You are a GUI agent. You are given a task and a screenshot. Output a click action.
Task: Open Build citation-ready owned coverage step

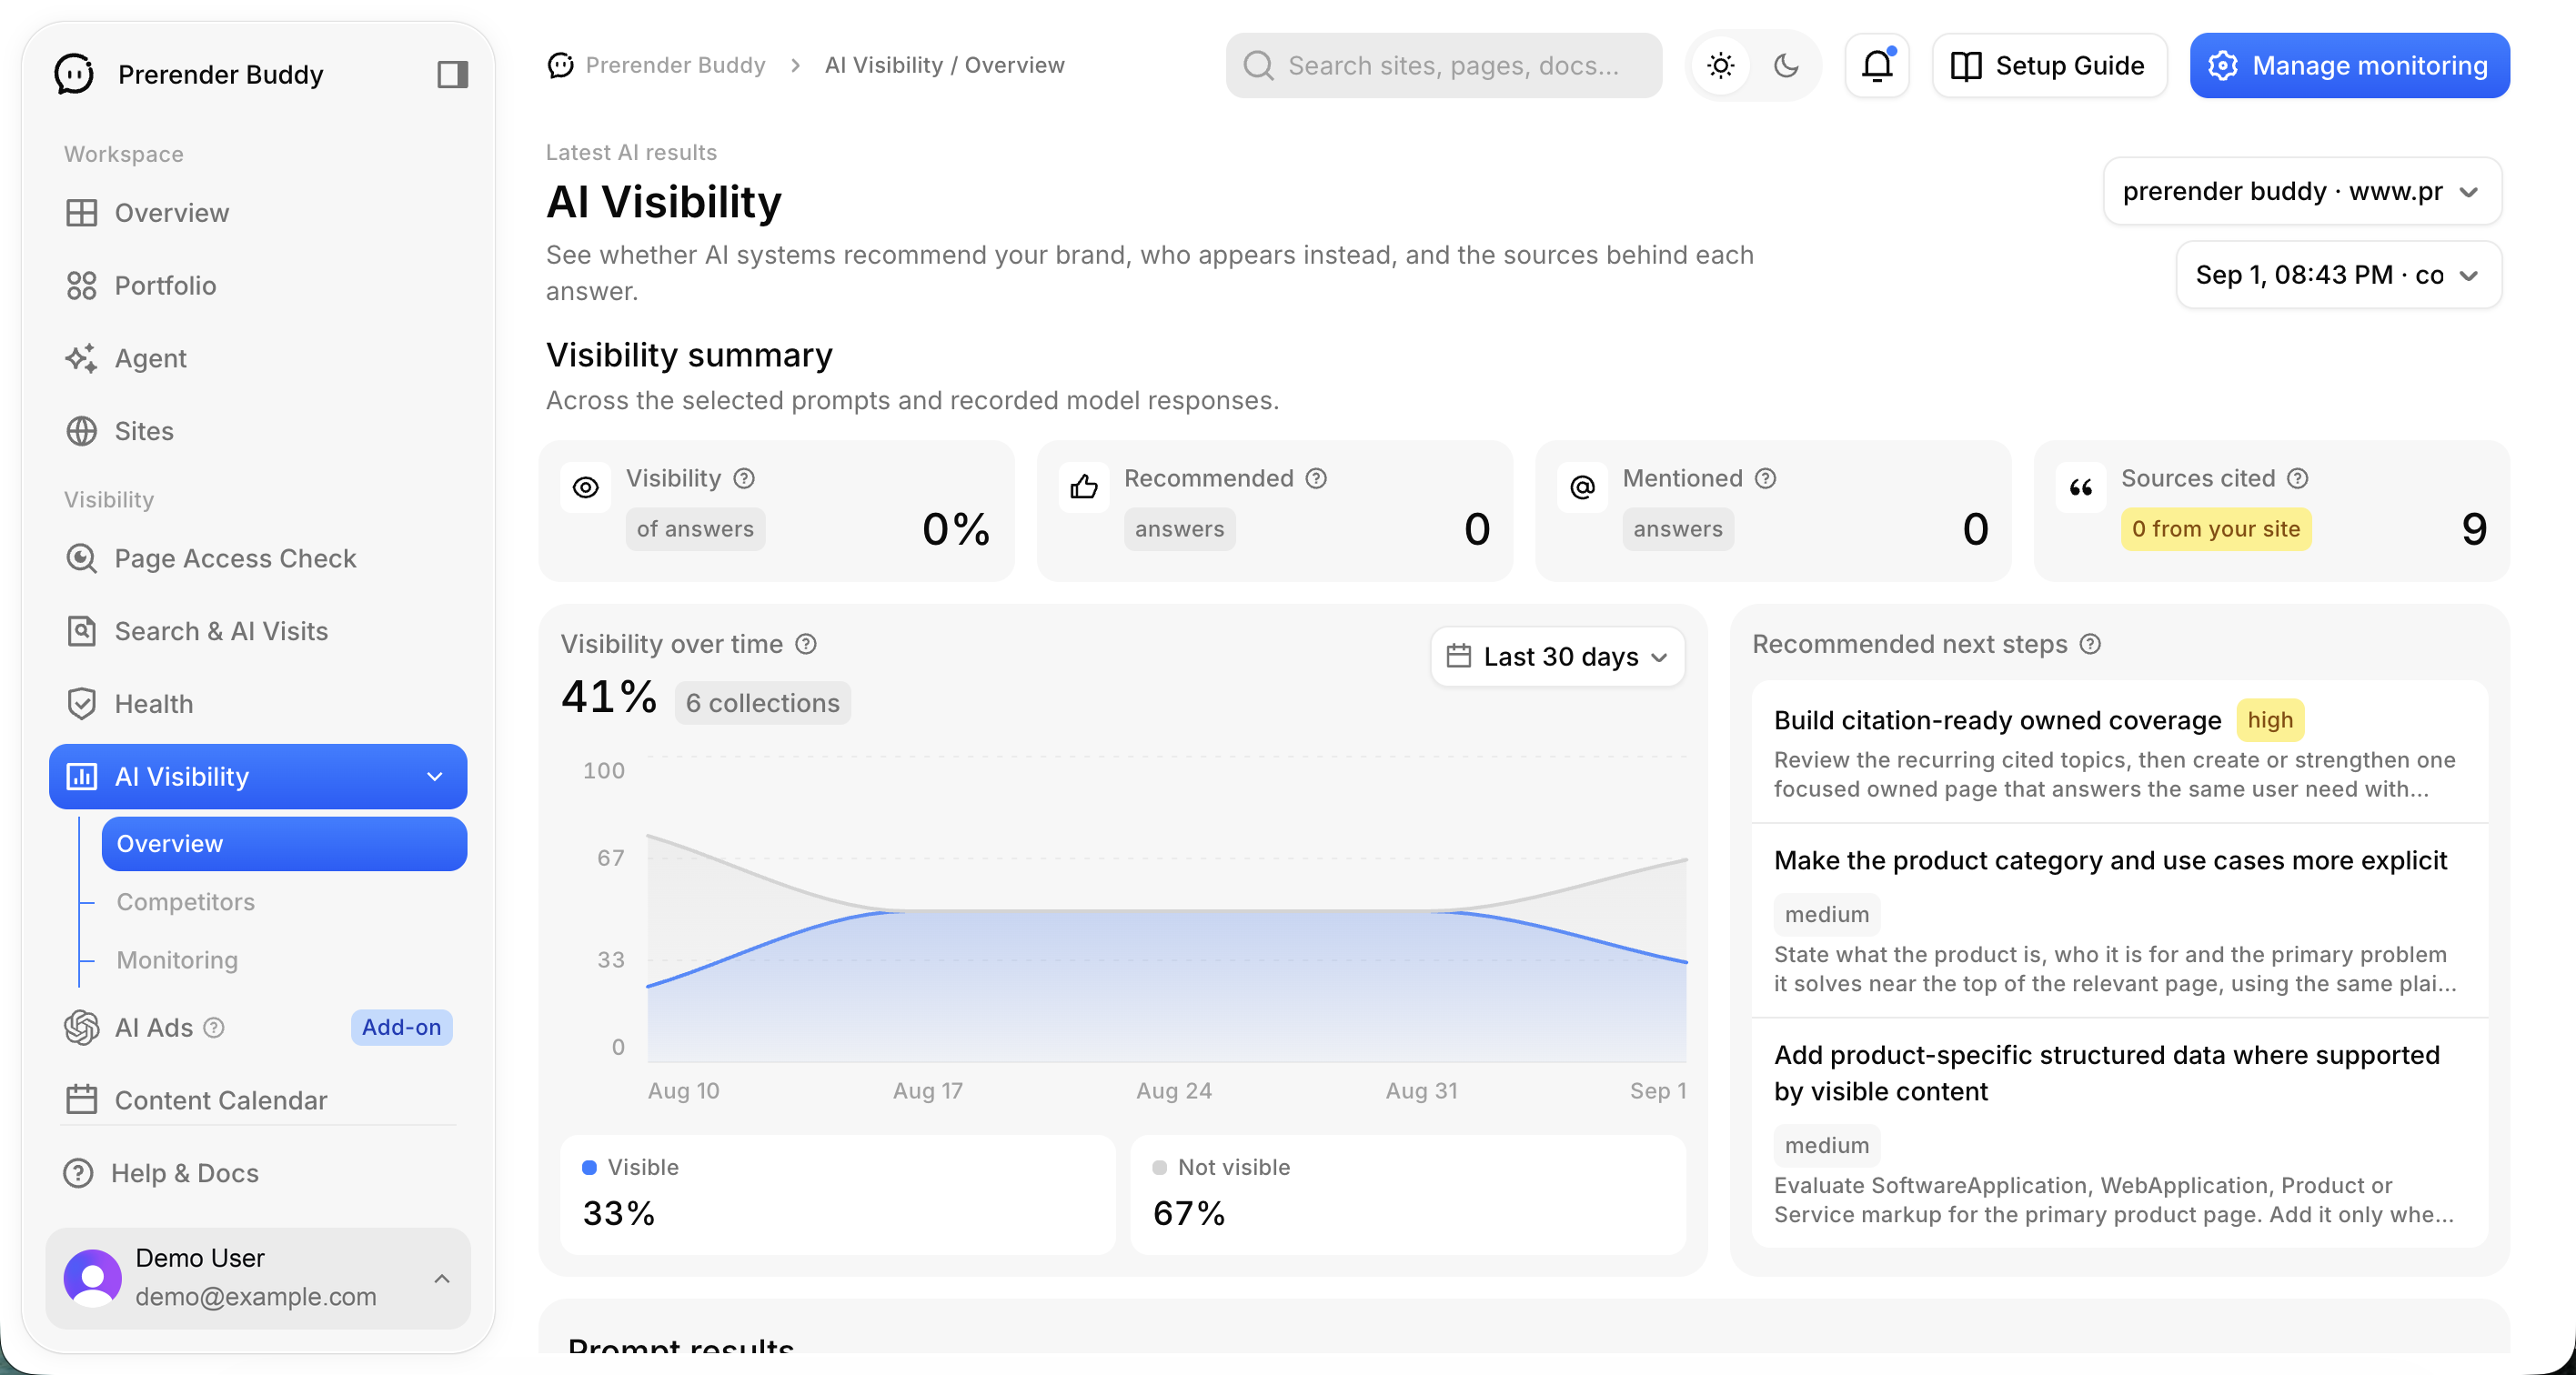[2120, 752]
